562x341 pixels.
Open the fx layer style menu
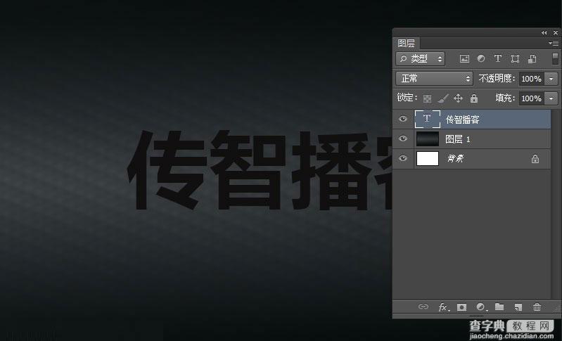444,307
